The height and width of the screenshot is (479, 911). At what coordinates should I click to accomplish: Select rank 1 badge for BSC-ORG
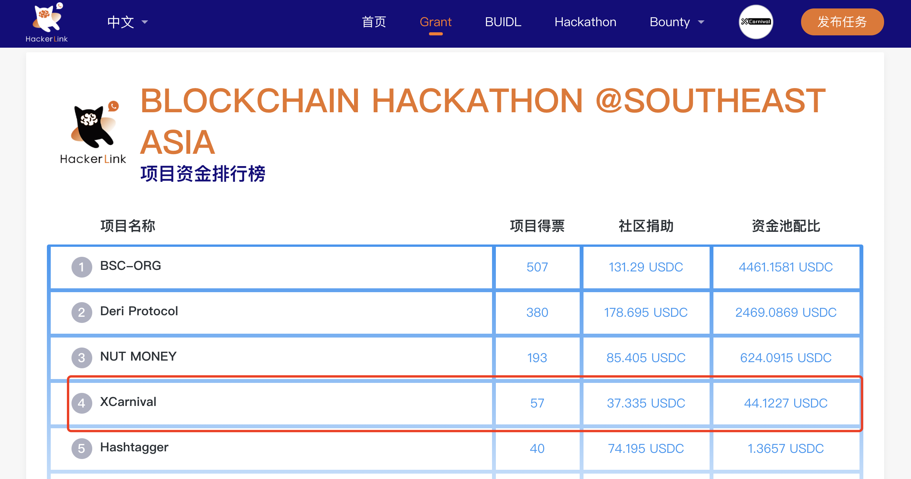(x=81, y=267)
